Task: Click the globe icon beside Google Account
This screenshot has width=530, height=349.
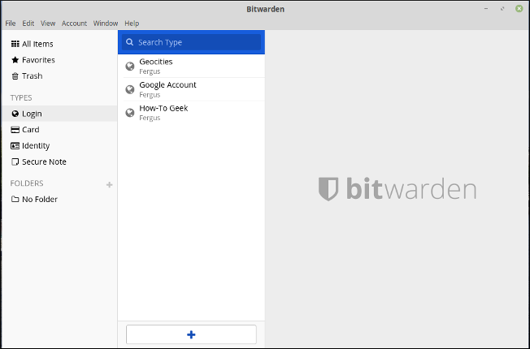Action: pyautogui.click(x=130, y=89)
